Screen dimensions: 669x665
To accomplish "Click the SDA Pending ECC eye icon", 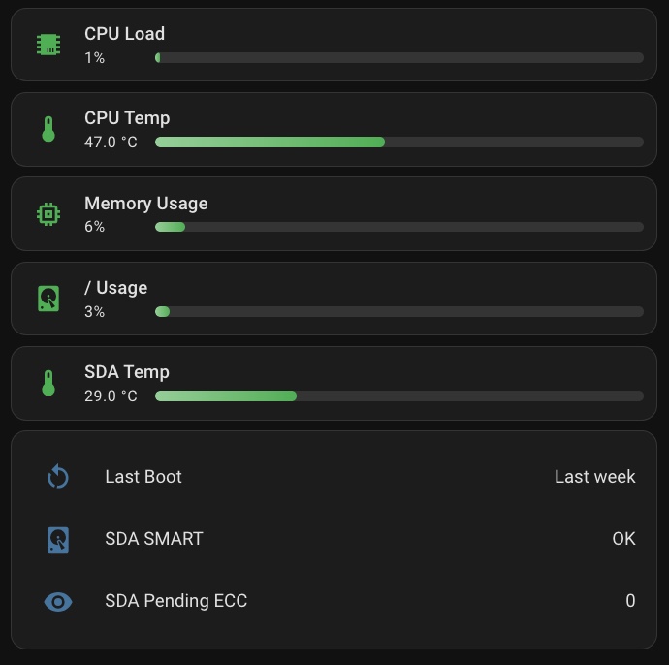I will (x=58, y=602).
